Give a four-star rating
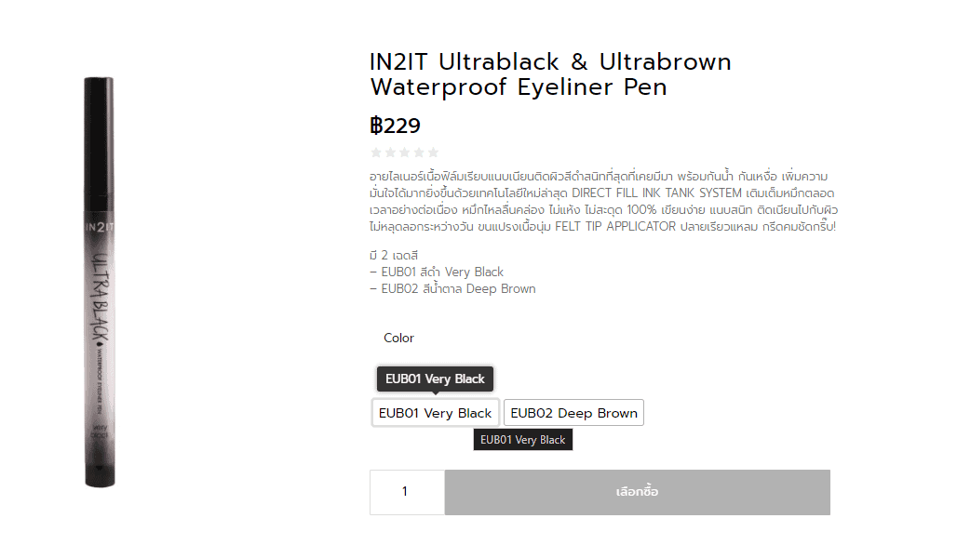 pyautogui.click(x=418, y=153)
